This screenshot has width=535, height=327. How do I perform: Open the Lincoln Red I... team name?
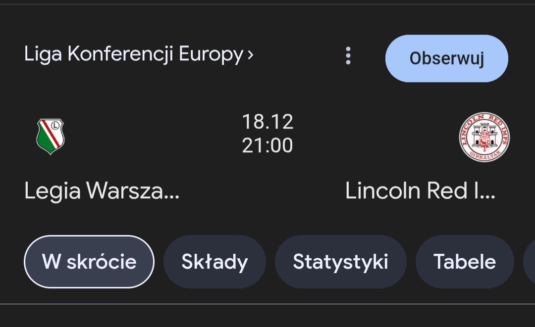tap(420, 190)
